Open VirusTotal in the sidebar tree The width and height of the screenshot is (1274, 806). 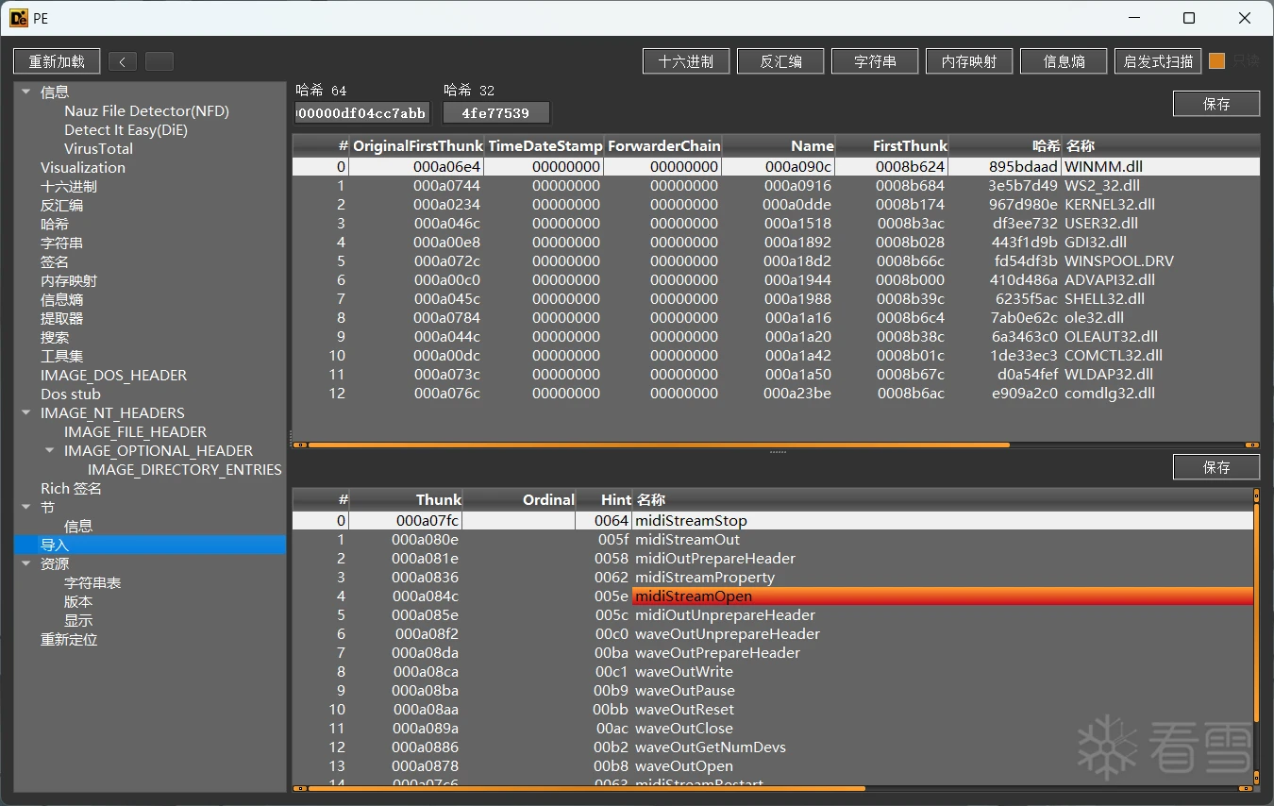98,148
